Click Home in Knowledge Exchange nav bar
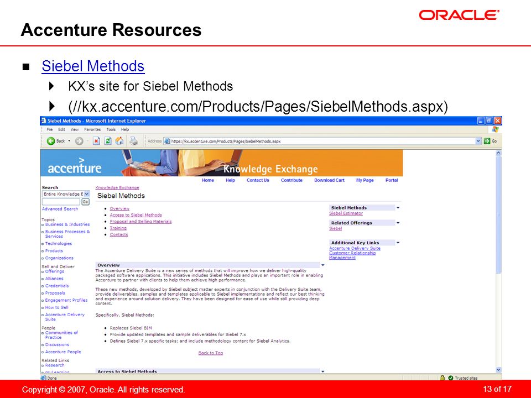531x398 pixels. (208, 180)
